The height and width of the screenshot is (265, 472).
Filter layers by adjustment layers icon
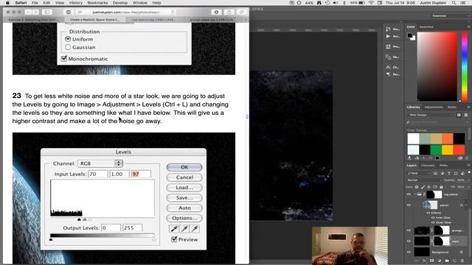point(442,174)
